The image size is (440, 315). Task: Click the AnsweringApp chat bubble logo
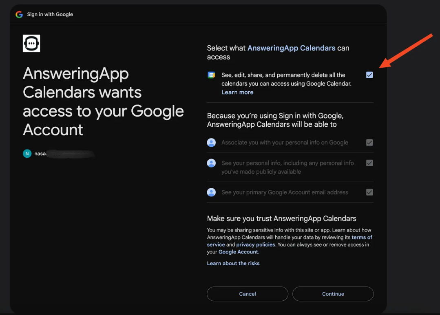coord(31,44)
